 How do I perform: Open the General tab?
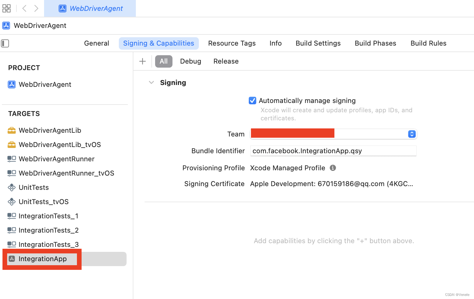(96, 43)
